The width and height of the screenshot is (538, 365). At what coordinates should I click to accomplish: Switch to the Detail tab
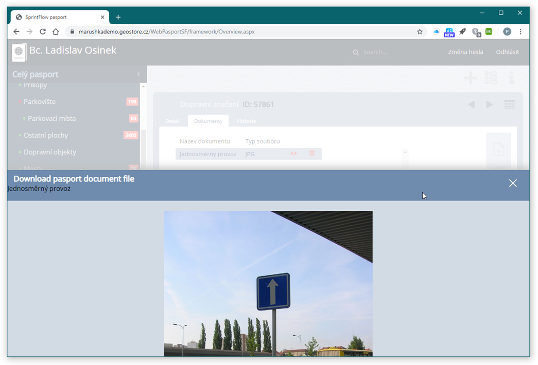tap(172, 121)
